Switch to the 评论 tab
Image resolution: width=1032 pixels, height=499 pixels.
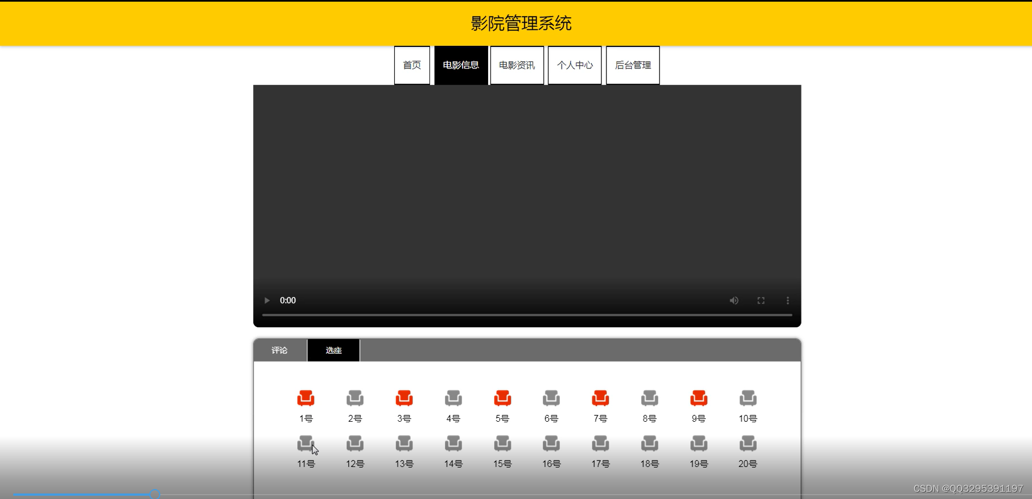coord(280,351)
